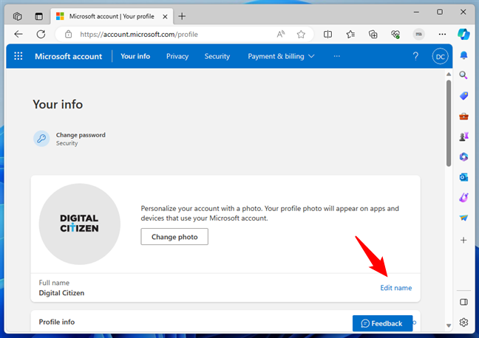Open the sidebar notifications bell

(x=463, y=55)
